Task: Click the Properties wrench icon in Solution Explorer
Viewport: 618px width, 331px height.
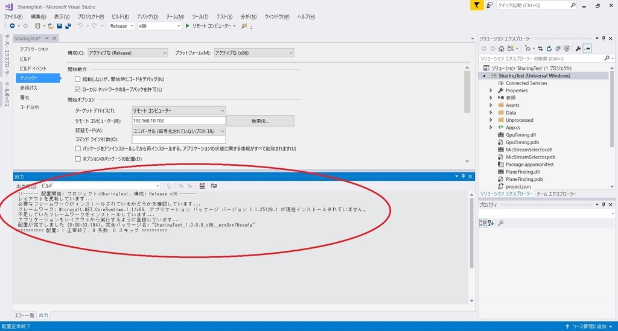Action: coord(578,48)
